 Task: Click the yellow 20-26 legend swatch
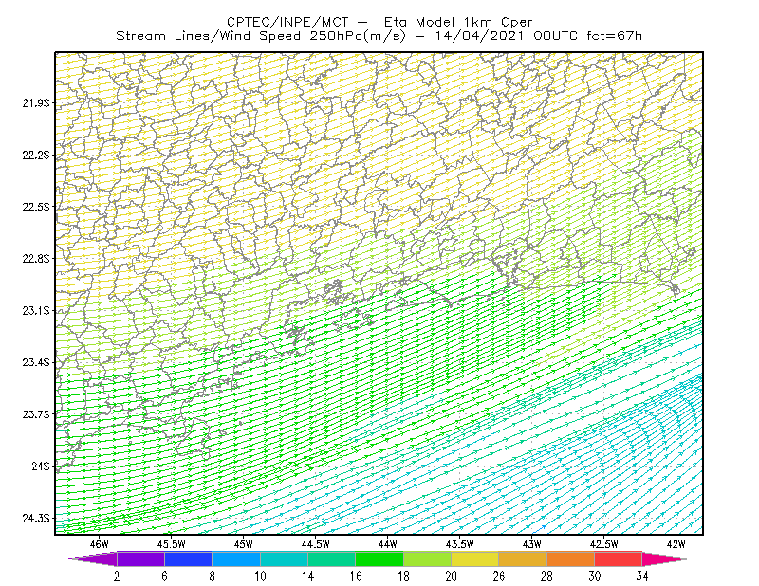pyautogui.click(x=475, y=559)
